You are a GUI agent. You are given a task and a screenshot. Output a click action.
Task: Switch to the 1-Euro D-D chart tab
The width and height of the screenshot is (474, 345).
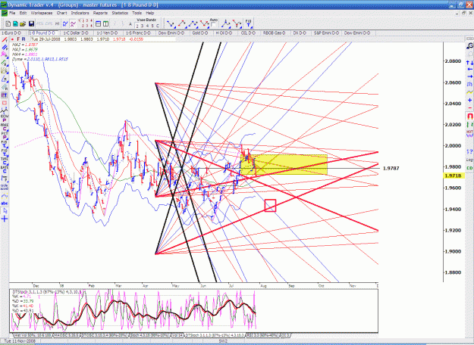(12, 33)
